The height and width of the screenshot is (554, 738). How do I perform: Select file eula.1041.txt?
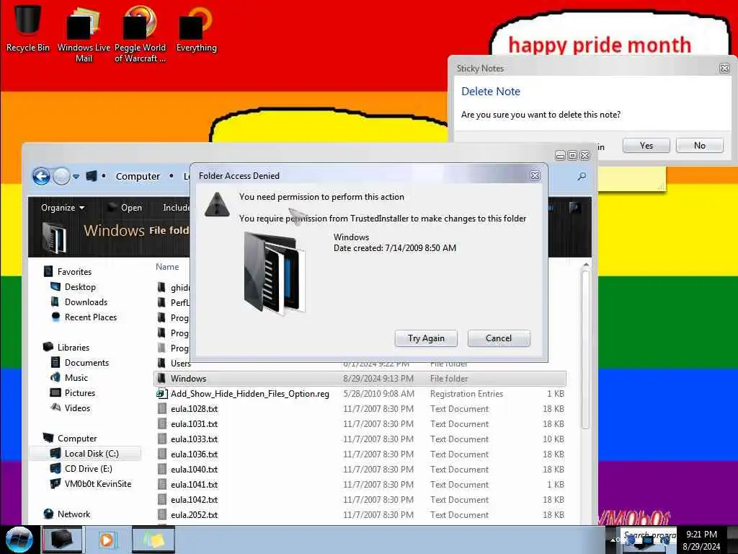point(360,484)
